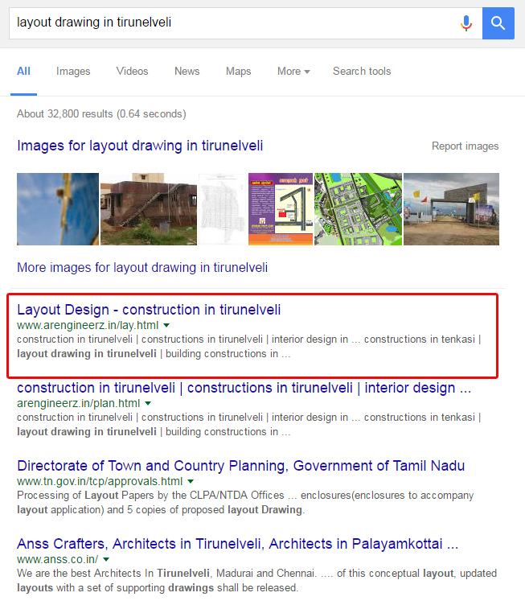Select the News tab
The height and width of the screenshot is (605, 525).
tap(187, 72)
